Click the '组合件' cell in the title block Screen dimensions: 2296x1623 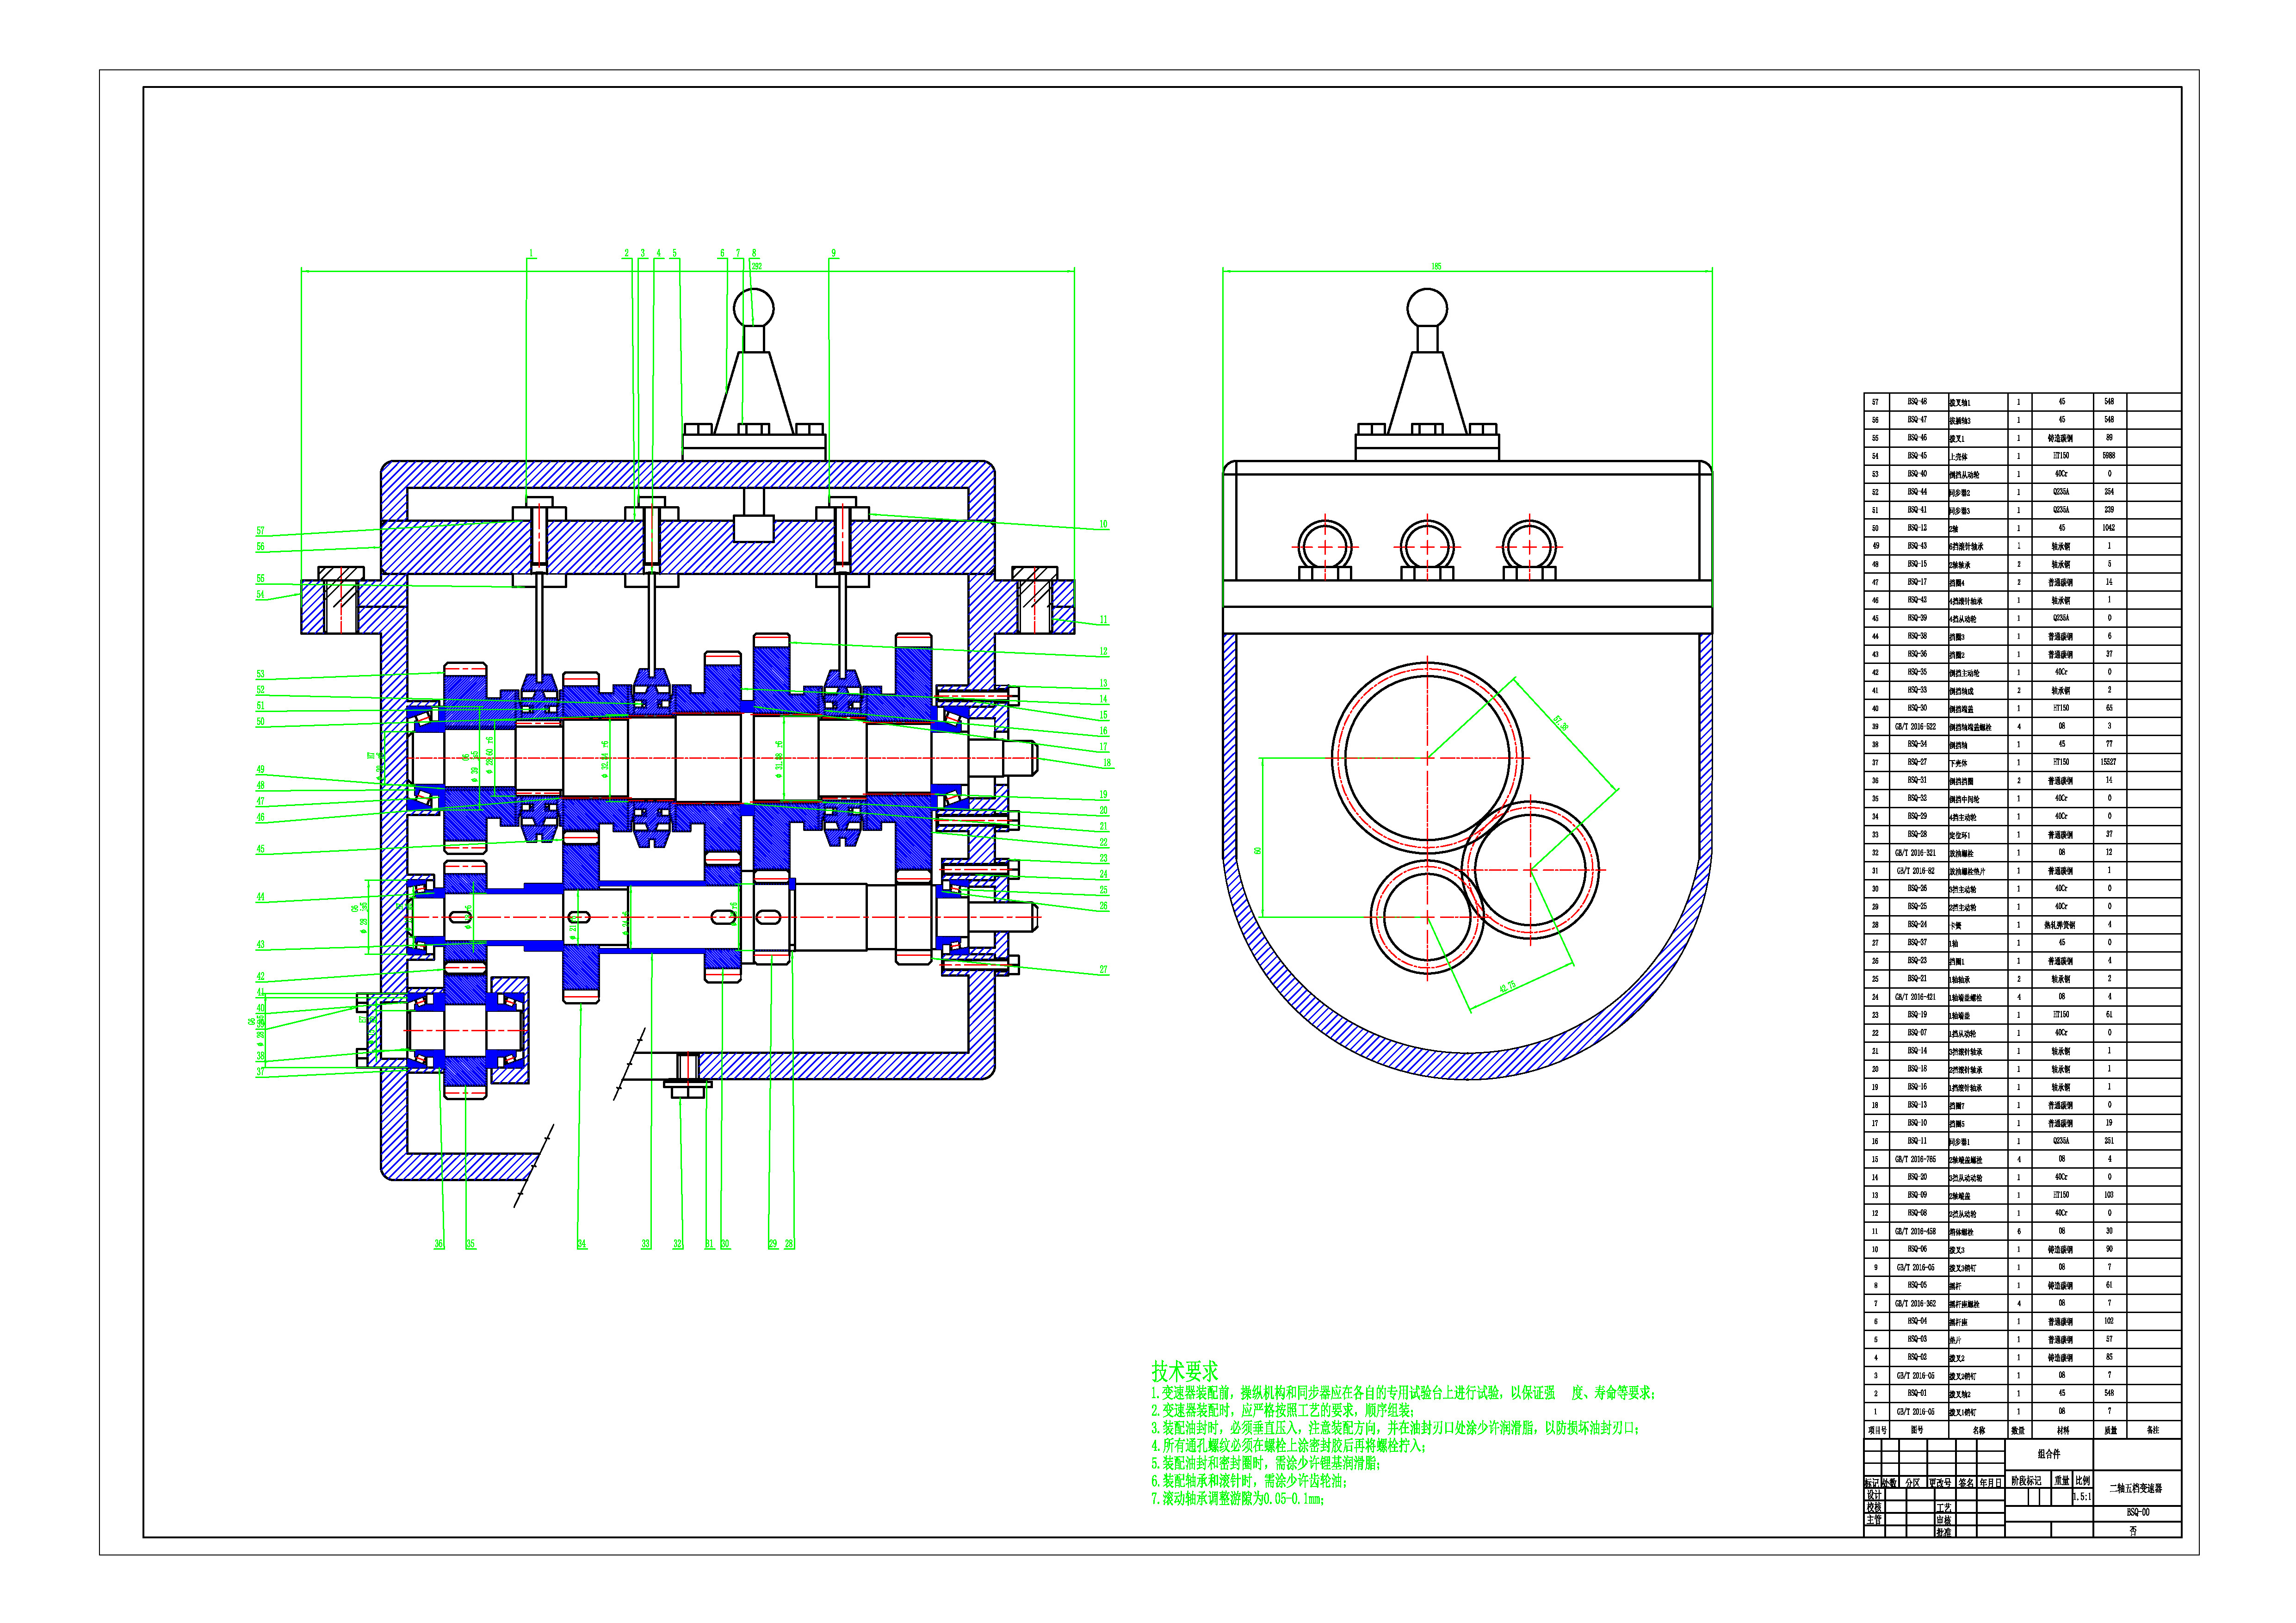pyautogui.click(x=2049, y=1454)
